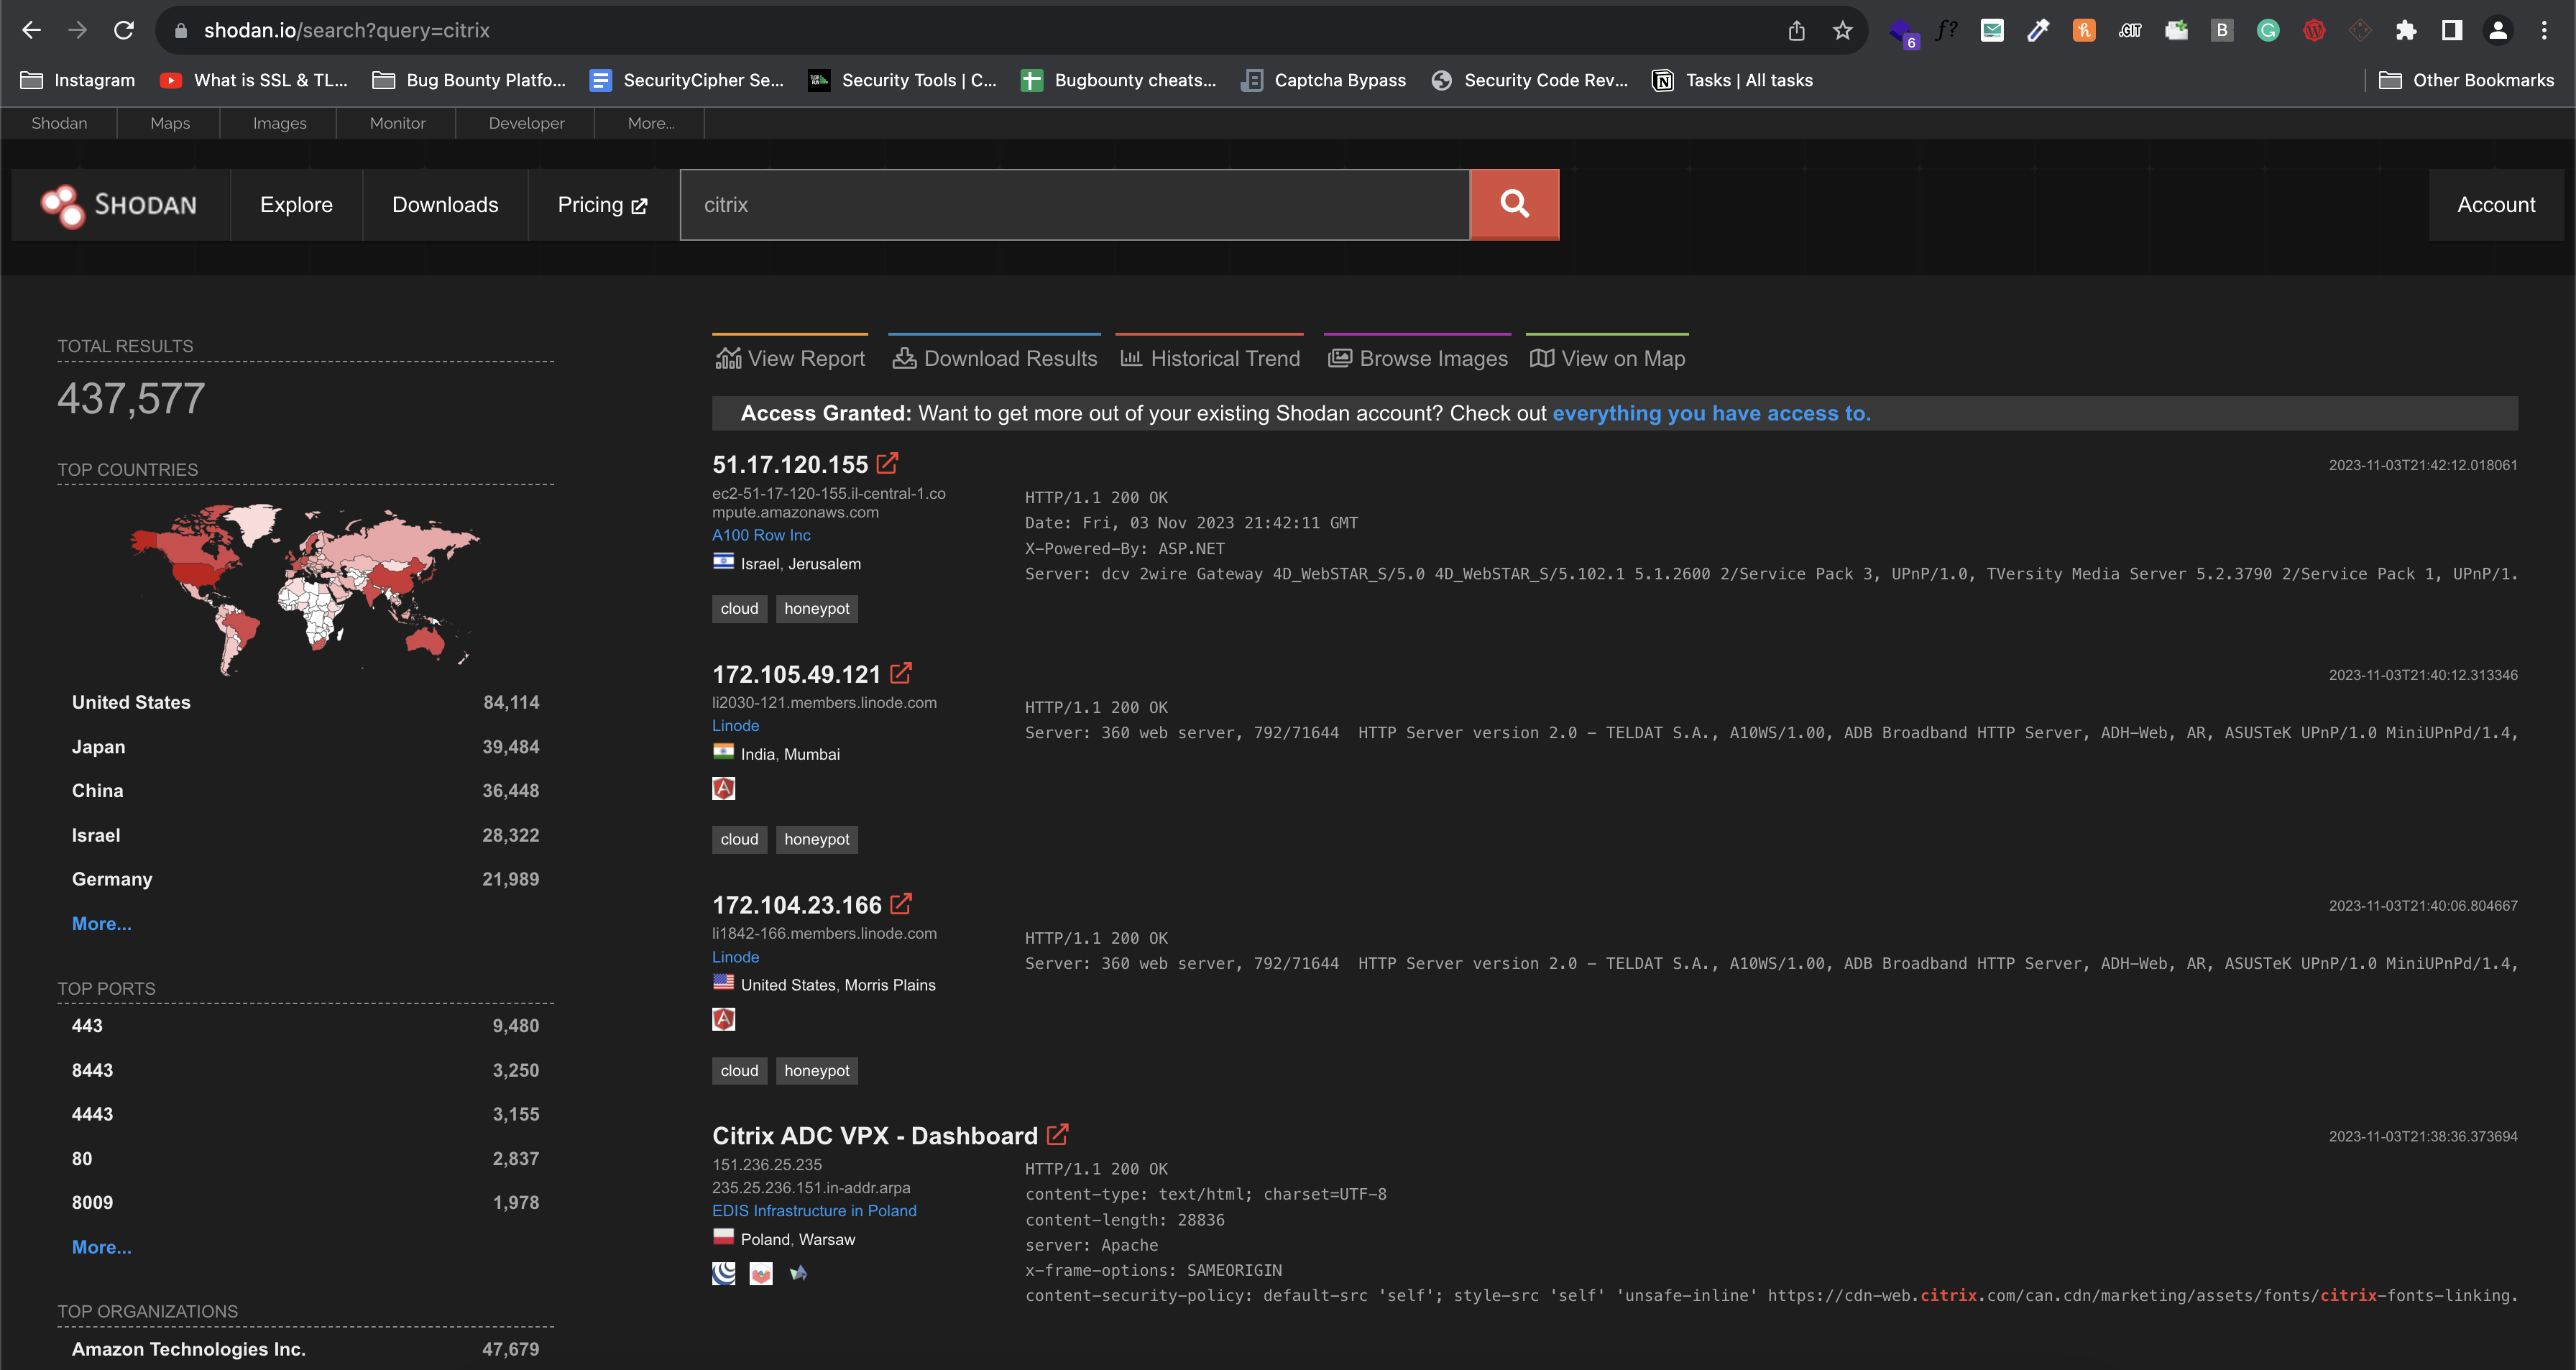Click Angular technology icon under Morris Plains
The width and height of the screenshot is (2576, 1370).
(x=723, y=1019)
